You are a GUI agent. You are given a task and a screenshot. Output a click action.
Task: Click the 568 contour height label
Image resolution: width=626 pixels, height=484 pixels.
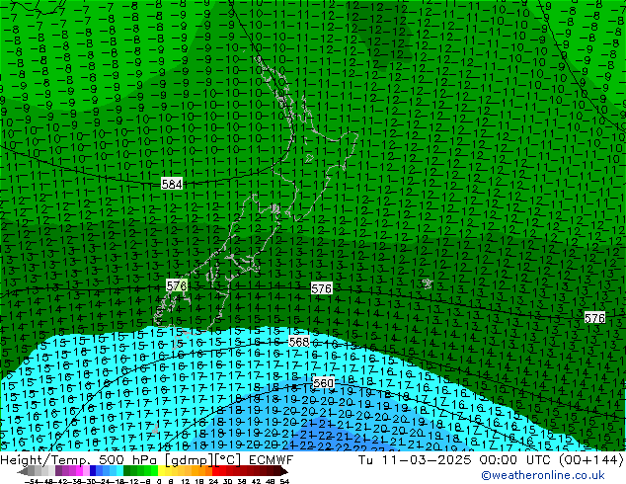tap(299, 342)
